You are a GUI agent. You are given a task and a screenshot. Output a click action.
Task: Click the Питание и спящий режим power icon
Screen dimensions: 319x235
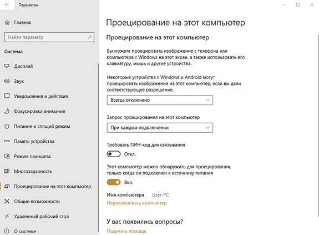7,126
